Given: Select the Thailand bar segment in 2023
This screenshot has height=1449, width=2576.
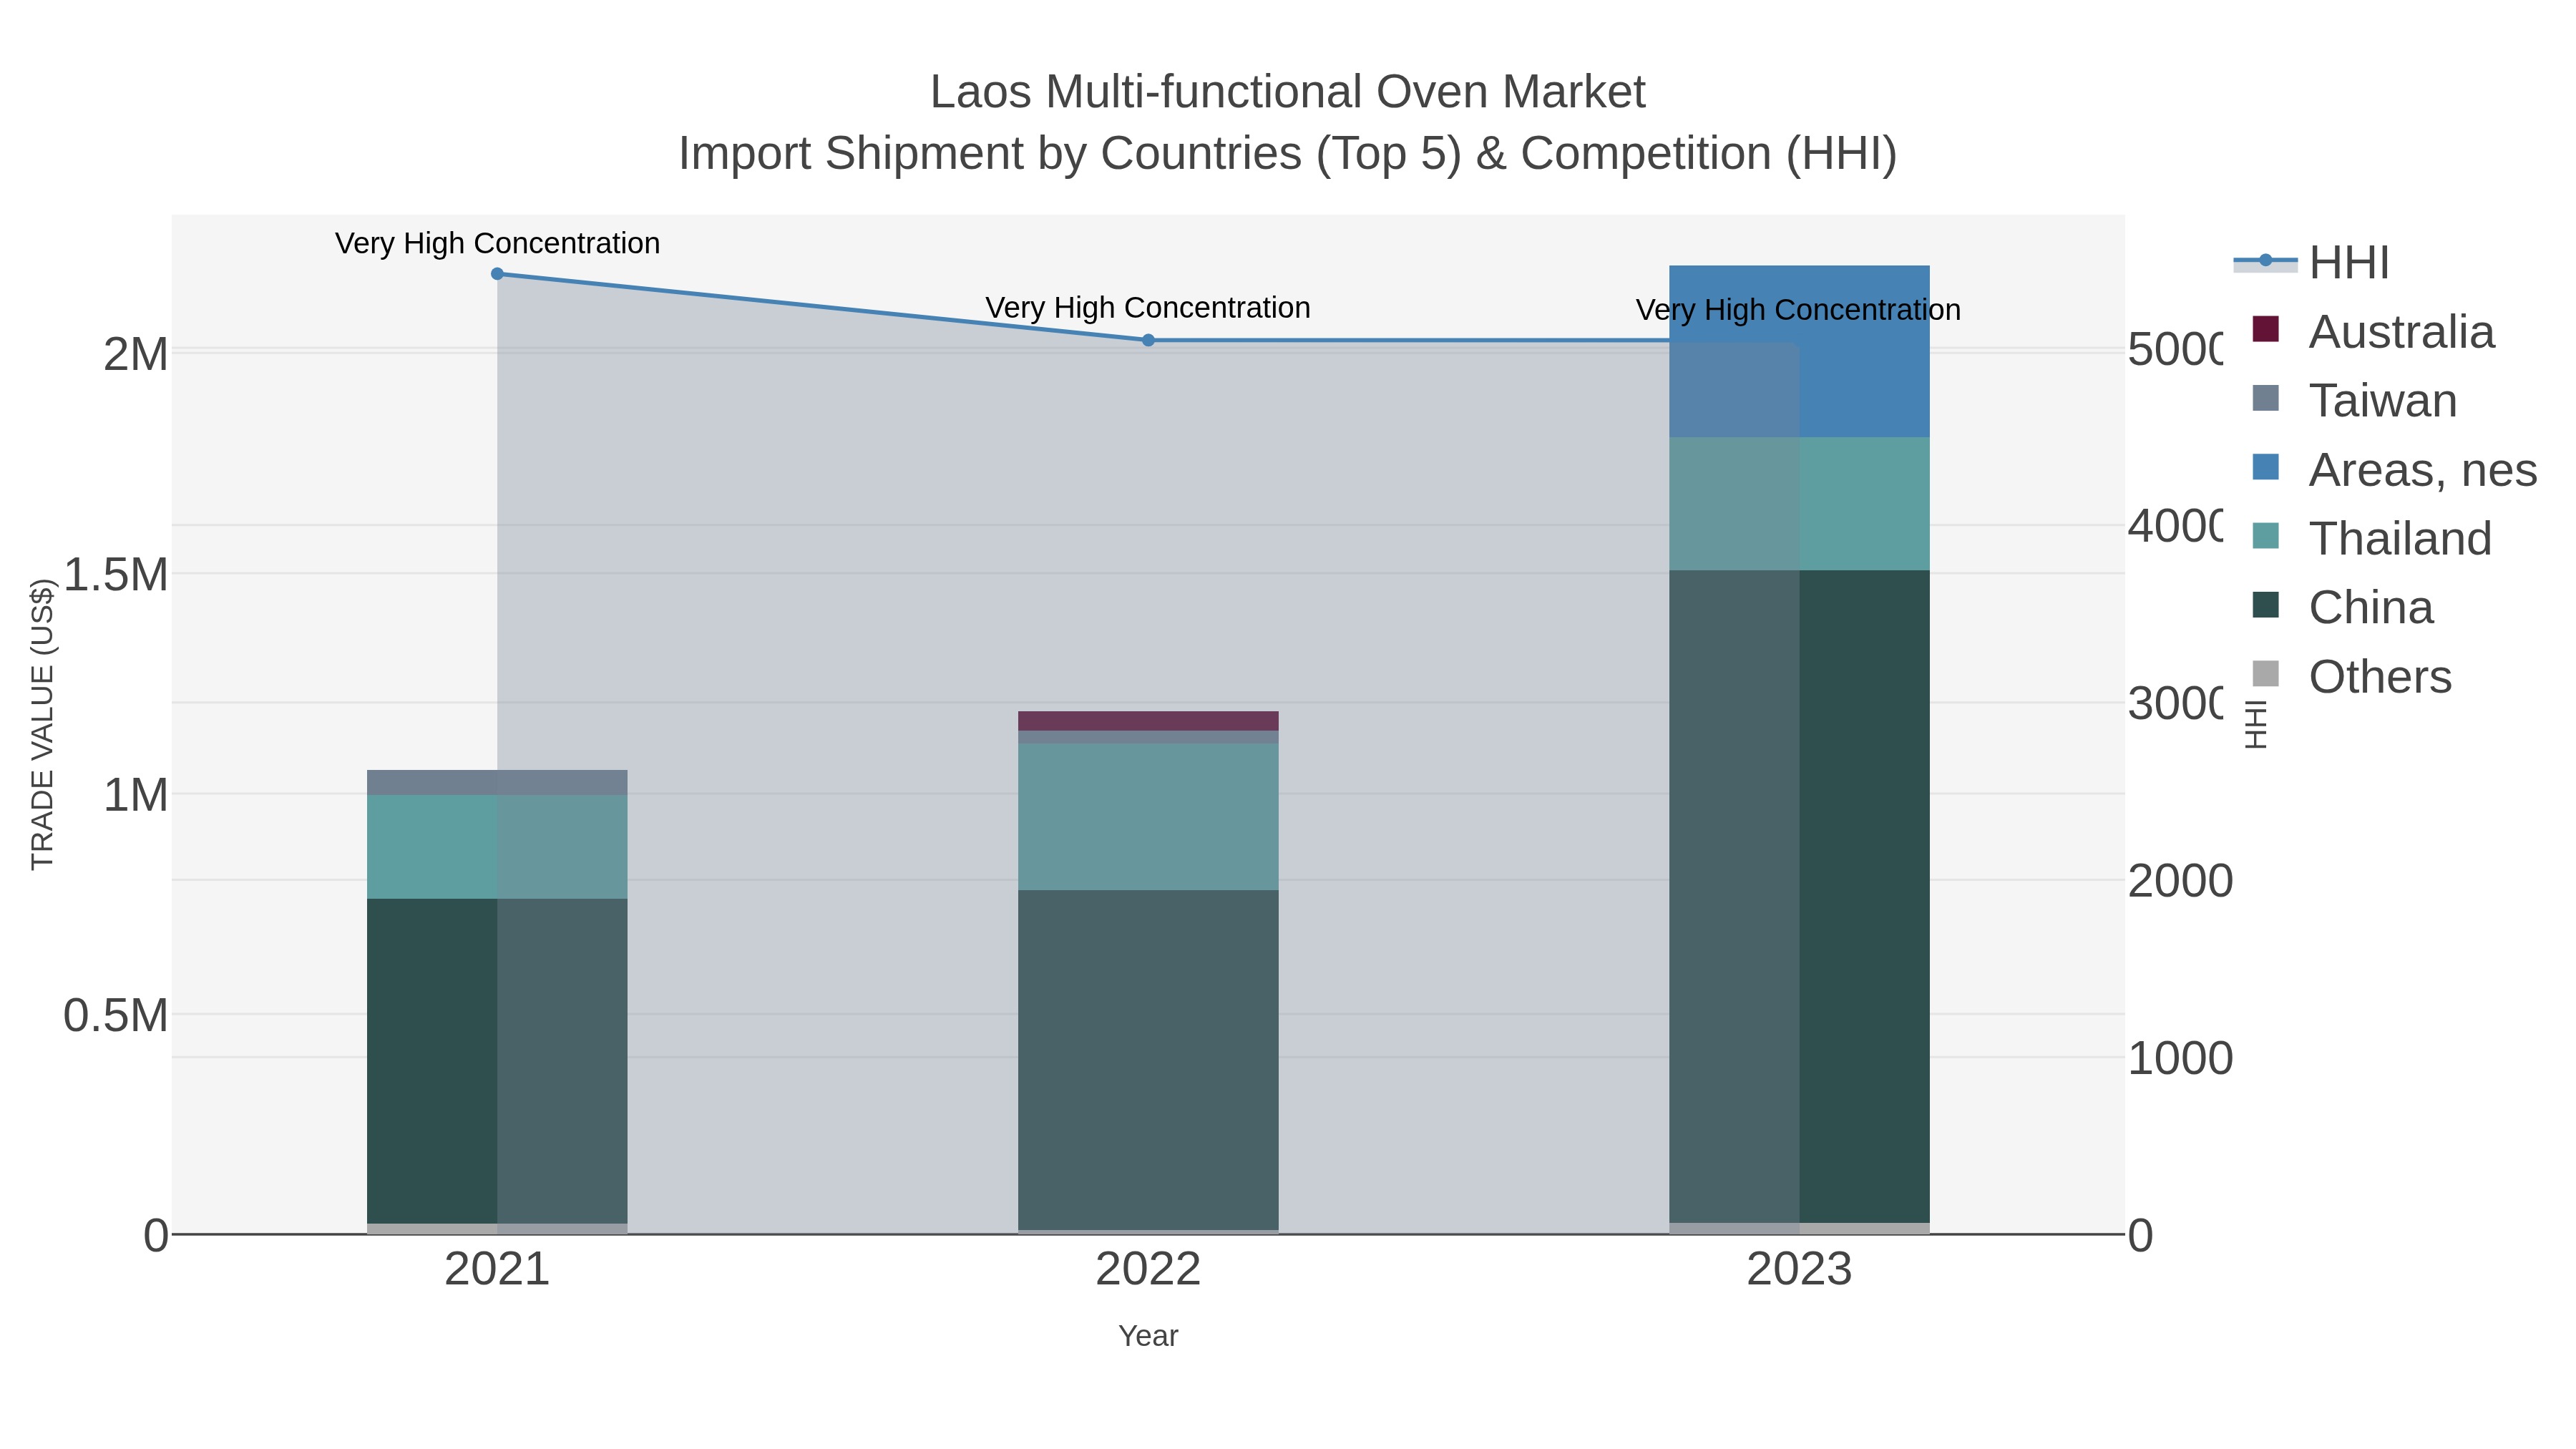Looking at the screenshot, I should click(1799, 504).
